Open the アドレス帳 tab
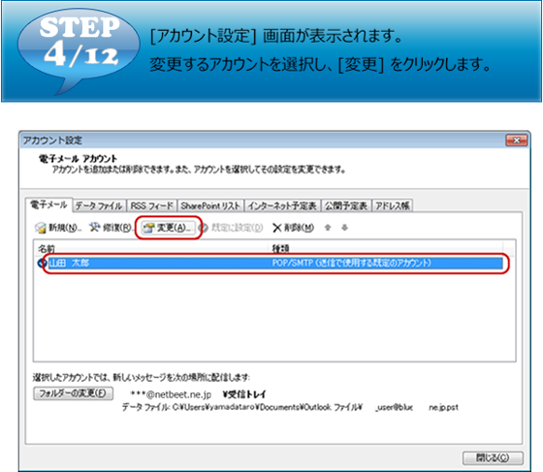 [393, 205]
